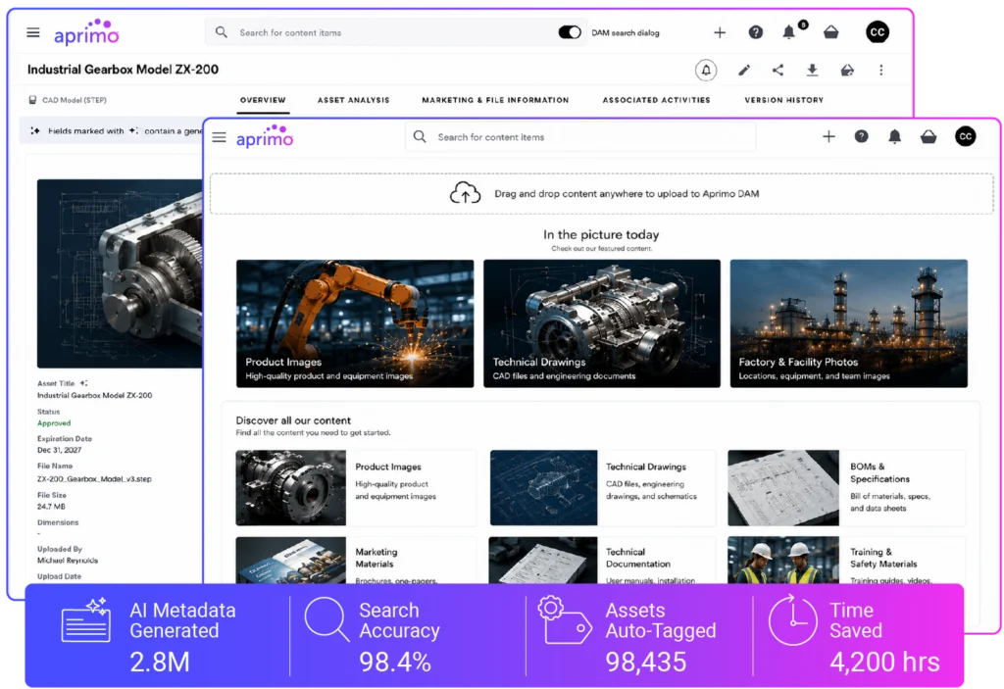Open the BOMs & Specifications card

[x=846, y=488]
